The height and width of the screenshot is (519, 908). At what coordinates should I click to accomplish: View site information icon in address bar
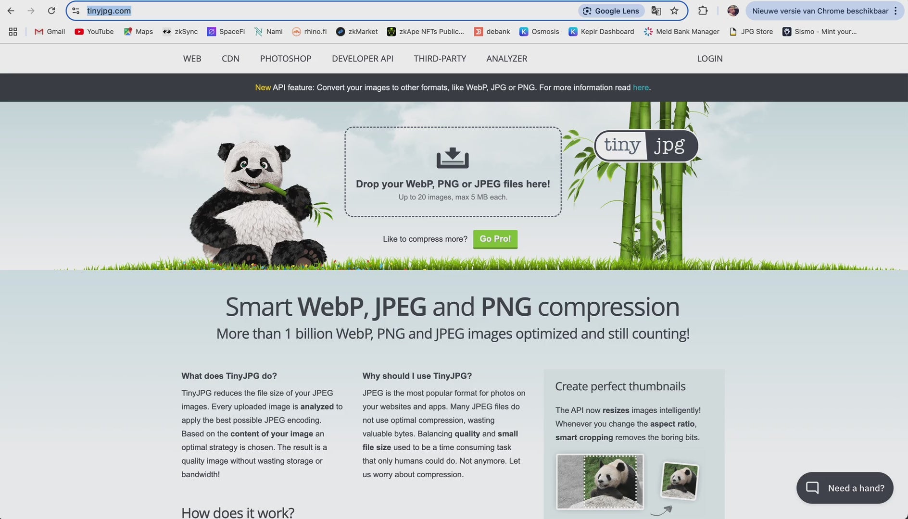(x=76, y=11)
